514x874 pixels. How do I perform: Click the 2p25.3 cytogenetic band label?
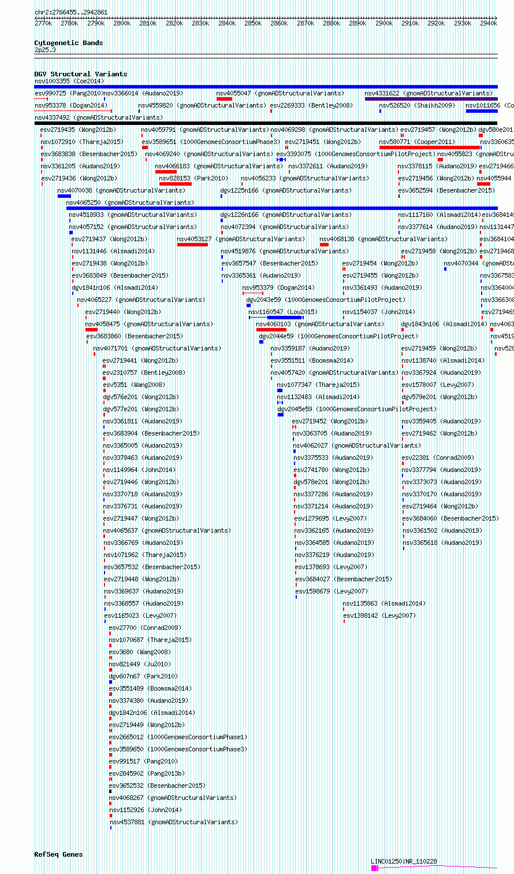[x=45, y=50]
